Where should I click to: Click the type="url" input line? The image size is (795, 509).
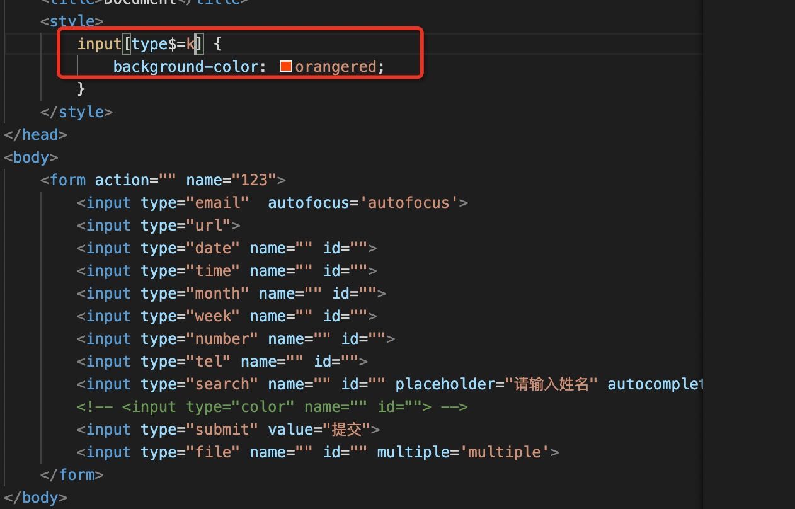pyautogui.click(x=158, y=225)
